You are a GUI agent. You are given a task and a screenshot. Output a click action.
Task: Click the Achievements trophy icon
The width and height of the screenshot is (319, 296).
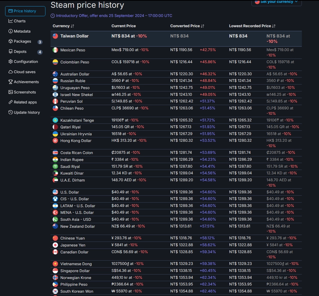[11, 82]
